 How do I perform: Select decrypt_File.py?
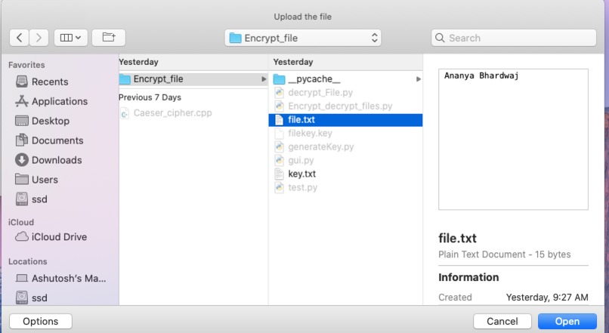(x=320, y=92)
